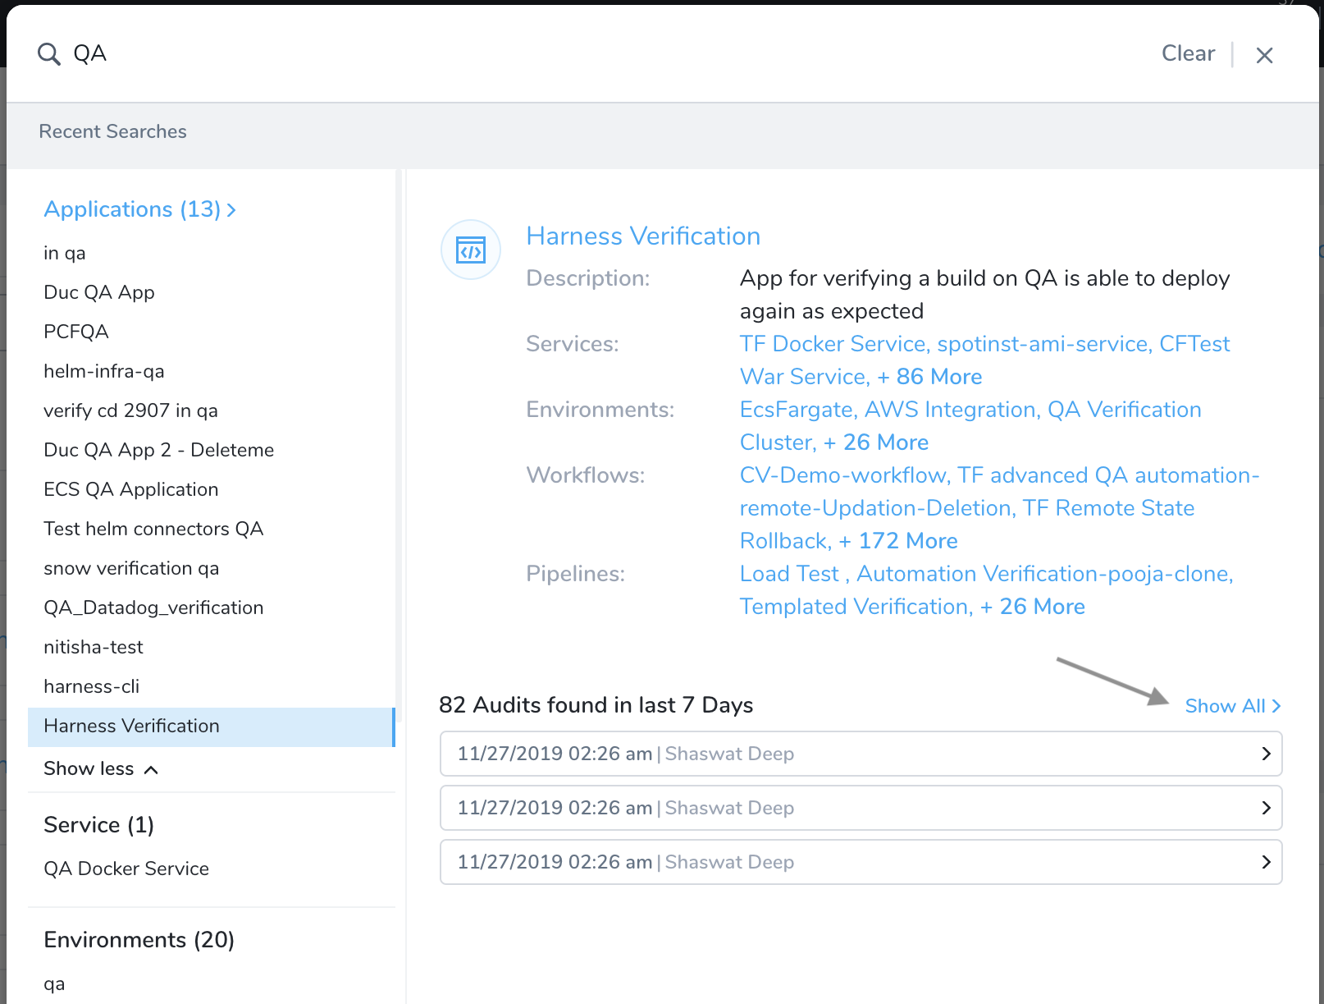The width and height of the screenshot is (1324, 1004).
Task: Open second audit row chevron
Action: coord(1266,808)
